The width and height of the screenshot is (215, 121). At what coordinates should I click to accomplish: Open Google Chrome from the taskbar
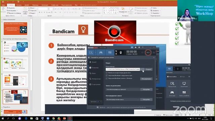click(53, 118)
